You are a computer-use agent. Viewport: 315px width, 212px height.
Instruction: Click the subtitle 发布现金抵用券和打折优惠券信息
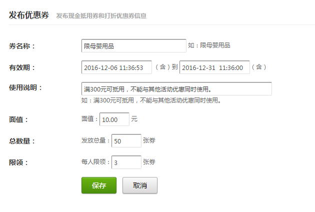tap(101, 16)
